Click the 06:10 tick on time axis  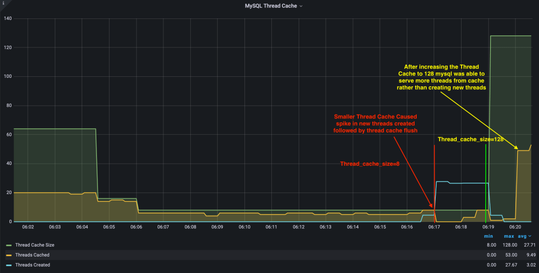(x=244, y=227)
